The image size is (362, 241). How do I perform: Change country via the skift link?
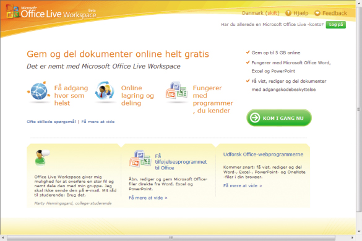(272, 13)
